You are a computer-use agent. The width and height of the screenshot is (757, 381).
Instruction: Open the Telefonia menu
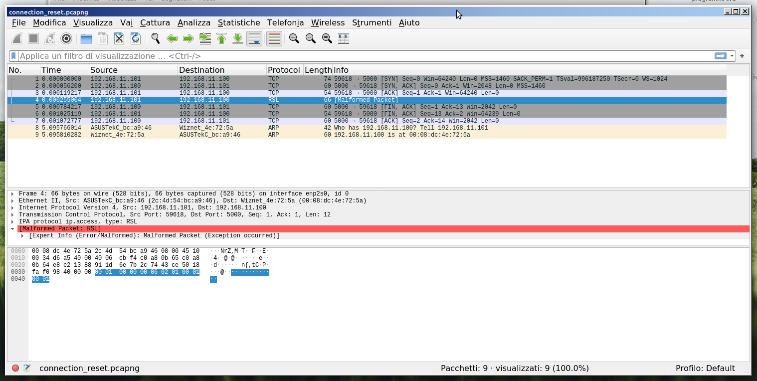point(285,22)
